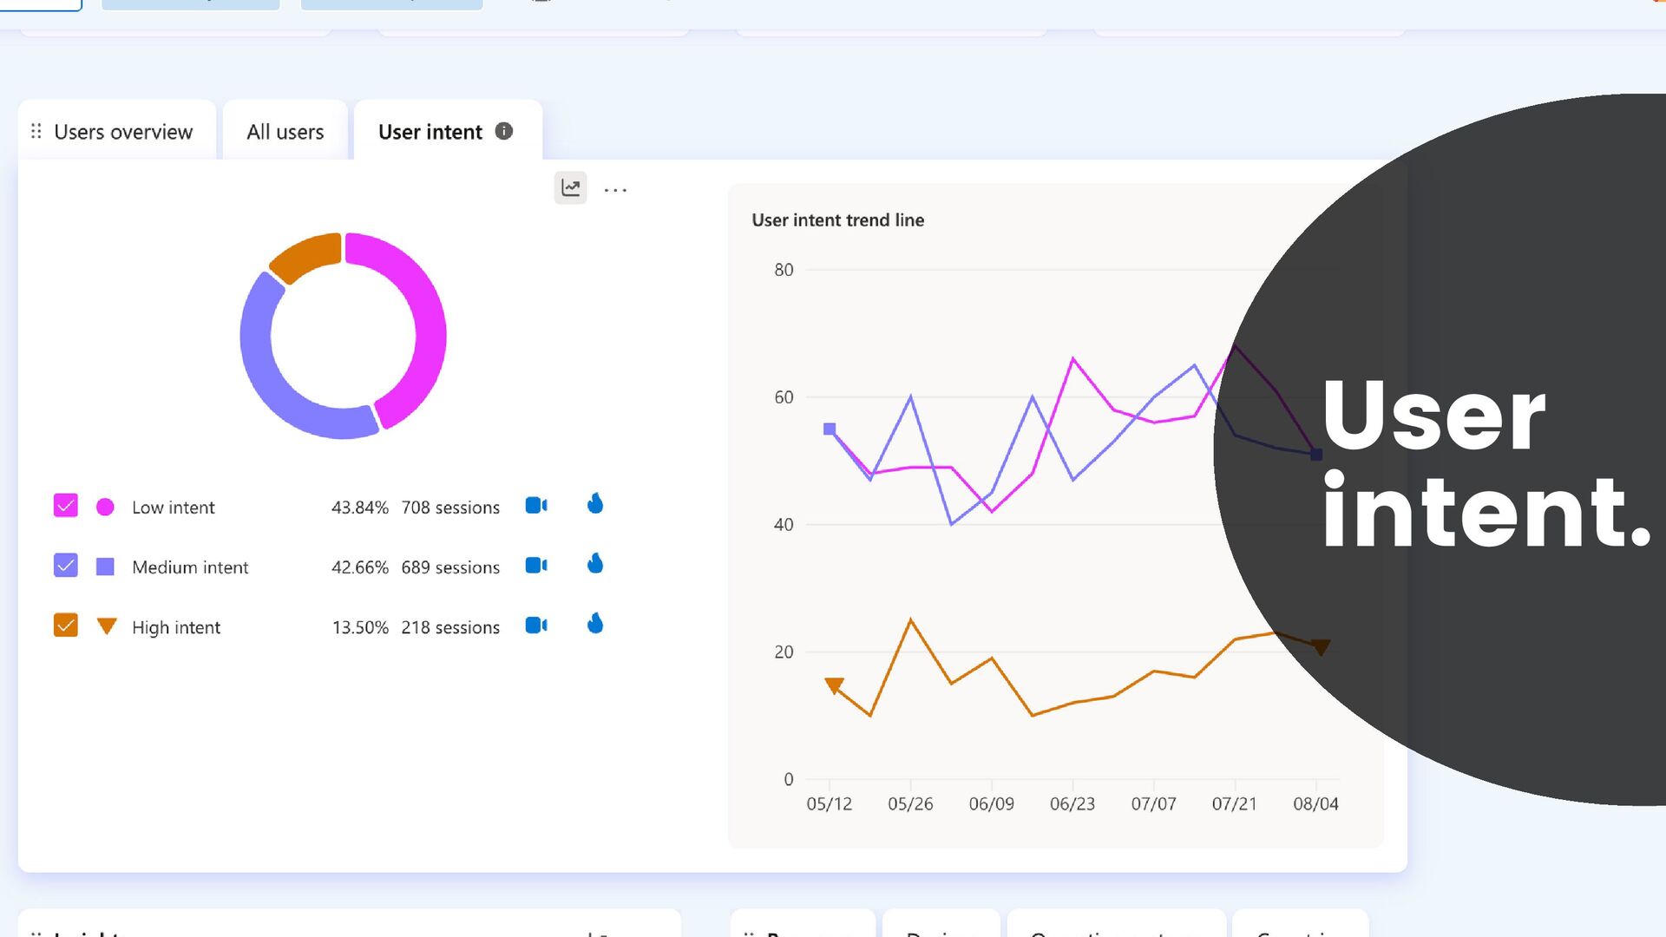This screenshot has width=1666, height=937.
Task: Toggle the trend line chart button
Action: click(570, 188)
